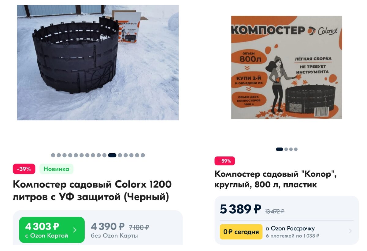Select the active dot in right carousel
The image size is (367, 251).
(x=280, y=149)
